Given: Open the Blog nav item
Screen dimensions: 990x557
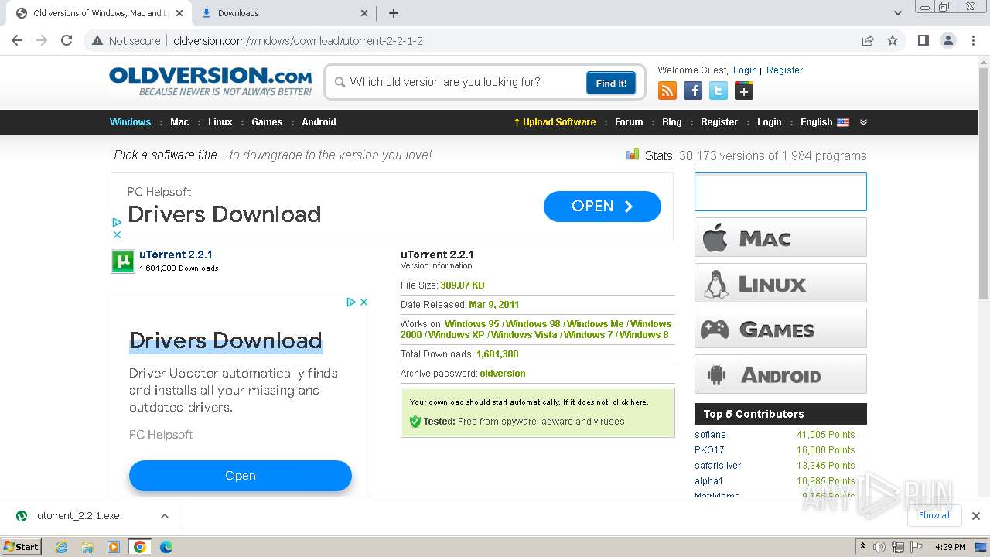Looking at the screenshot, I should (x=672, y=122).
